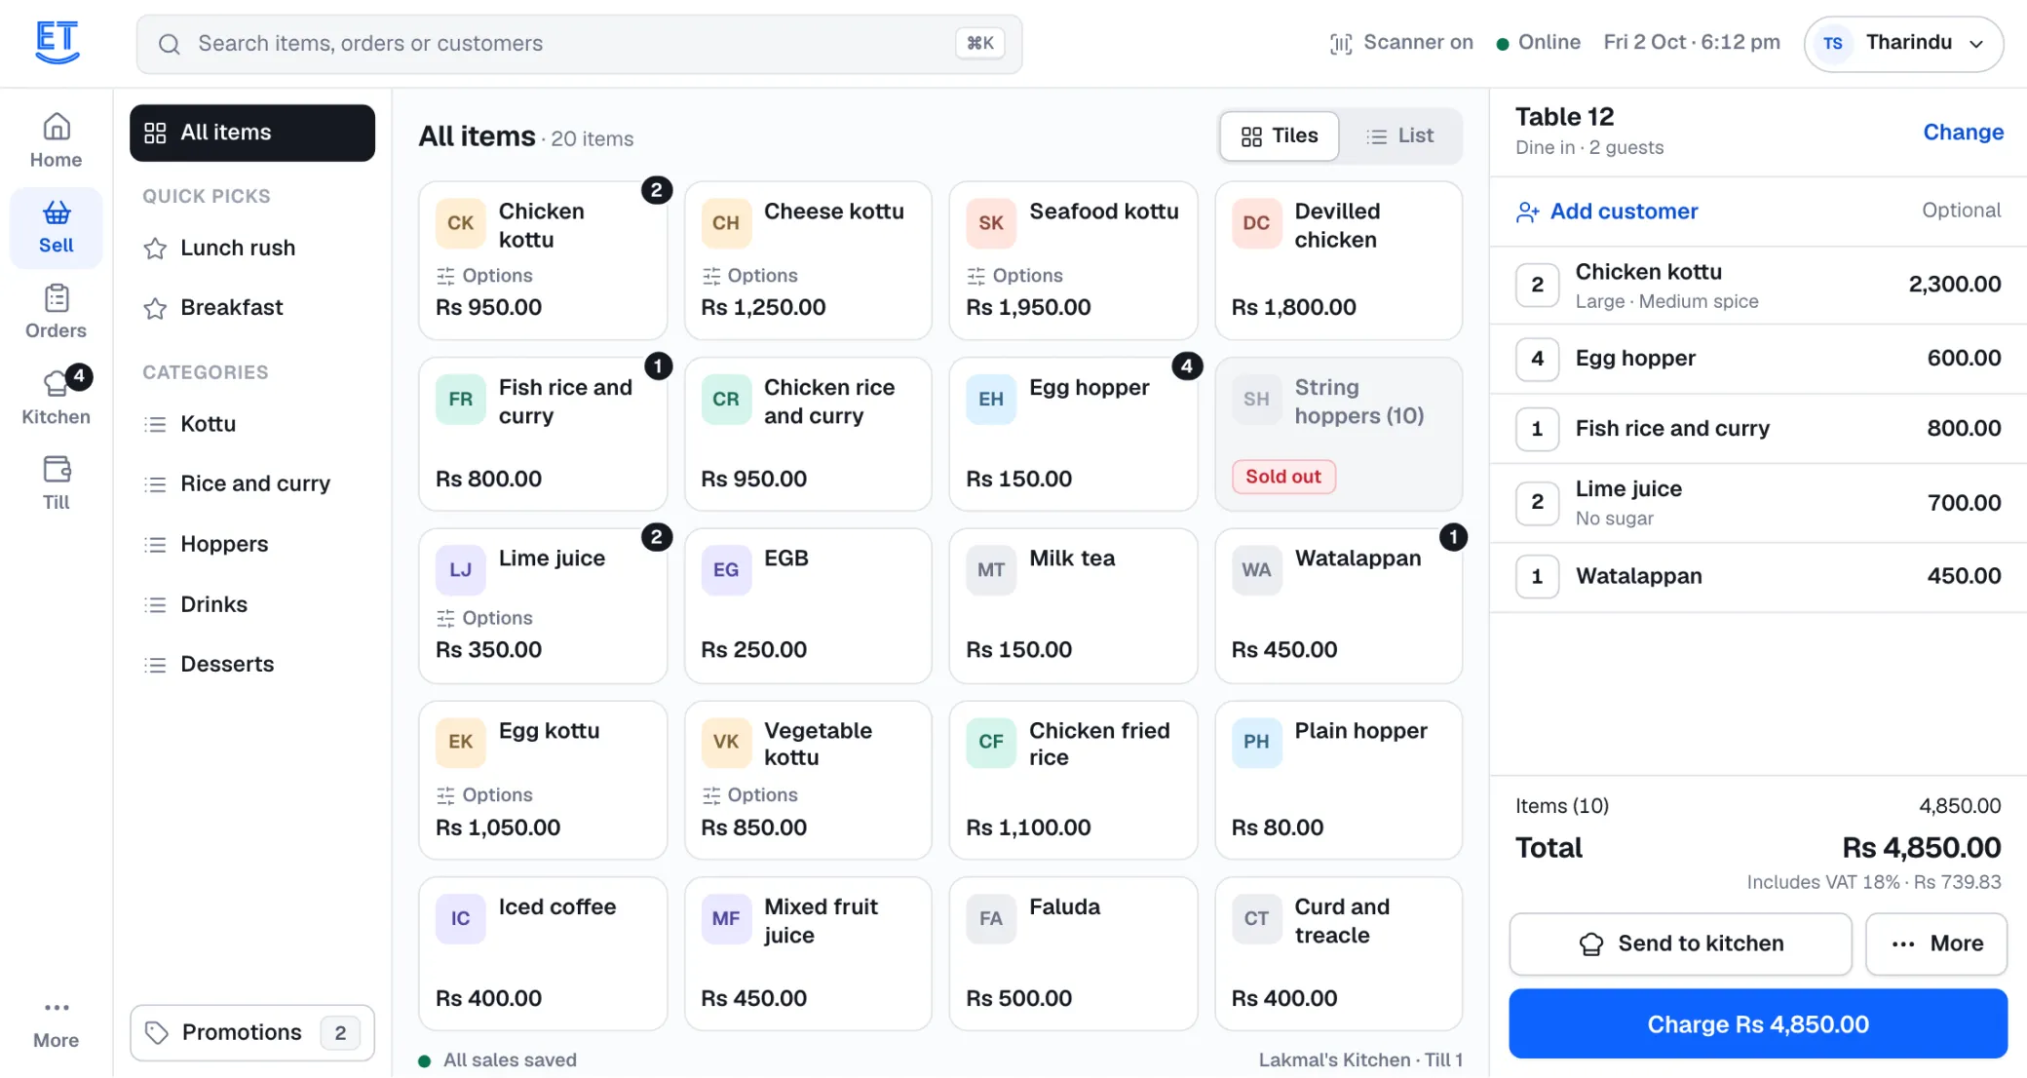
Task: Open the Till wallet icon
Action: (57, 469)
